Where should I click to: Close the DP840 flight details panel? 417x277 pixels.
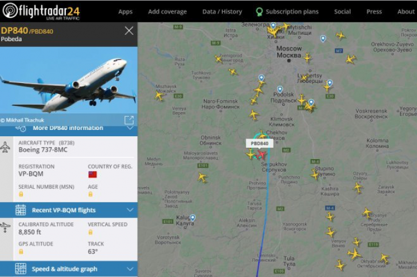(129, 31)
